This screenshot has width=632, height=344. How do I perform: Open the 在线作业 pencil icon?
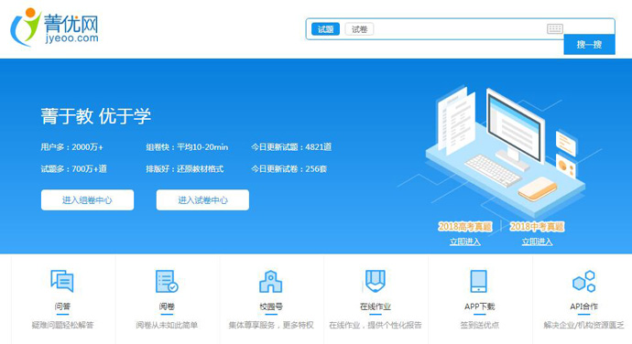point(376,281)
